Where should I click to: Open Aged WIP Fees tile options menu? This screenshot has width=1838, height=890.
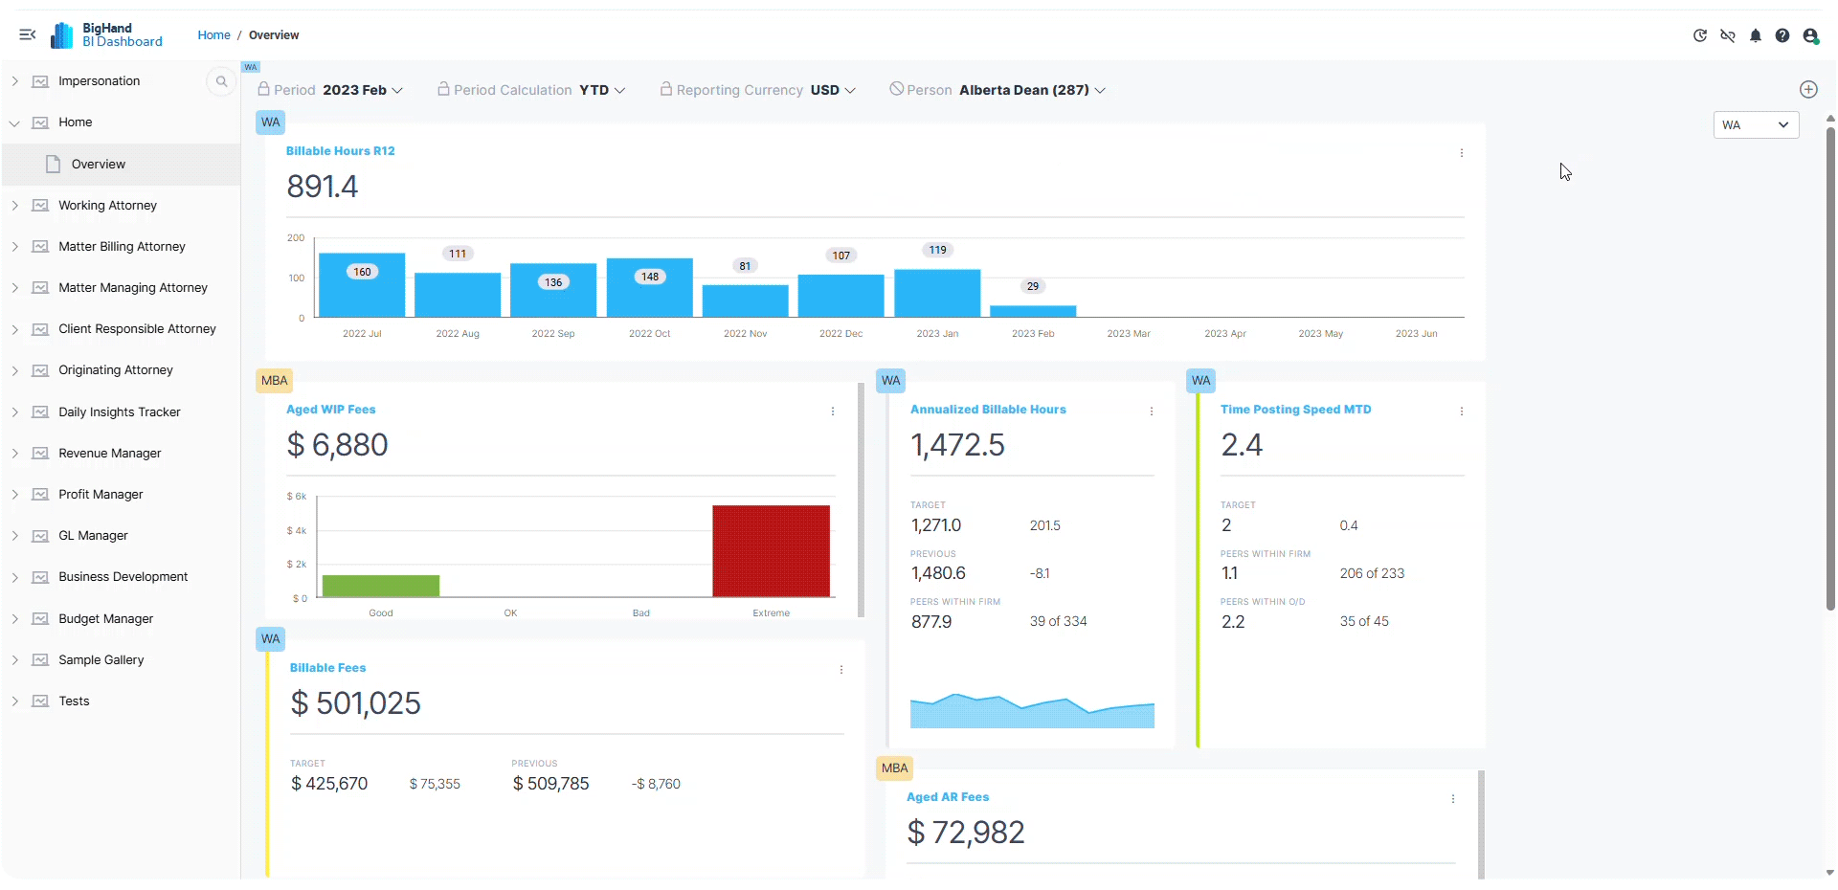[833, 412]
